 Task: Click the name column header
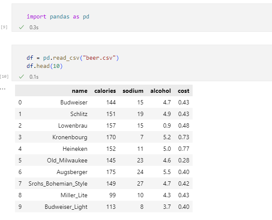[x=79, y=91]
